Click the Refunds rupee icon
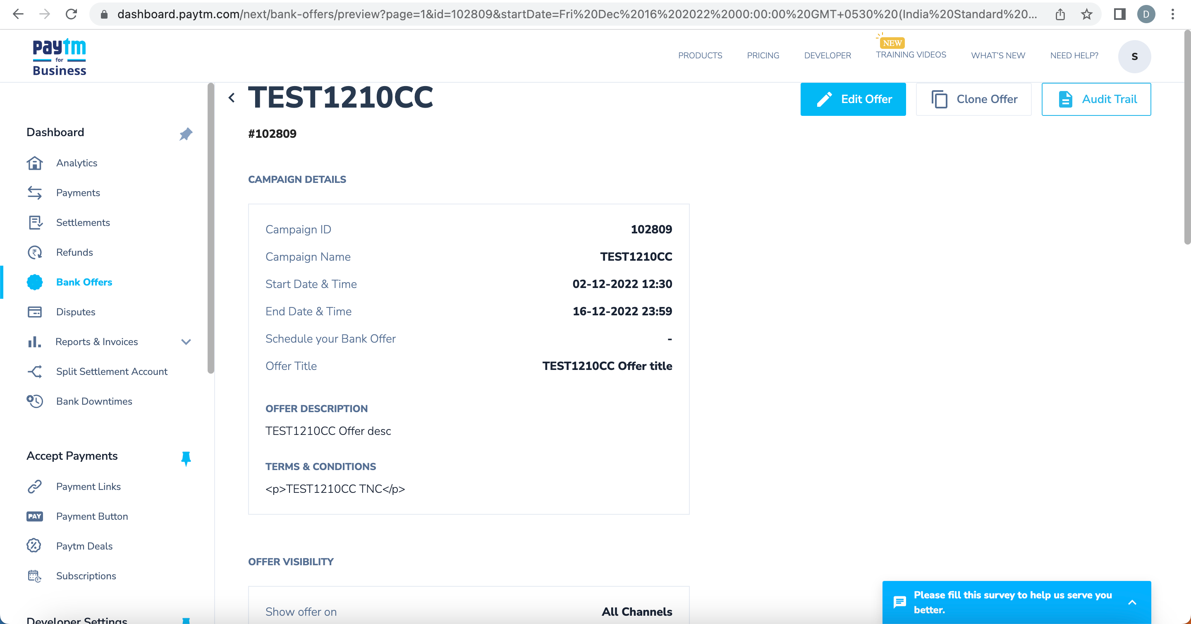This screenshot has height=624, width=1191. [x=35, y=252]
